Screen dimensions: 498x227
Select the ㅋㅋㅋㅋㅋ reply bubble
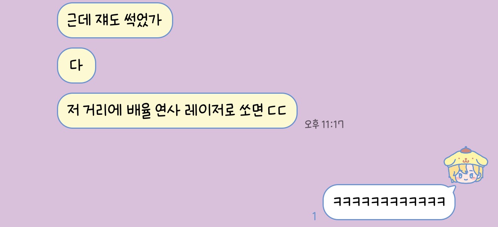tap(389, 202)
